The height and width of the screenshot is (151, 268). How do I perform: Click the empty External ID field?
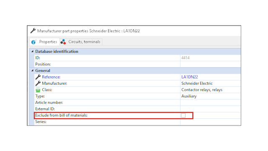[210, 109]
